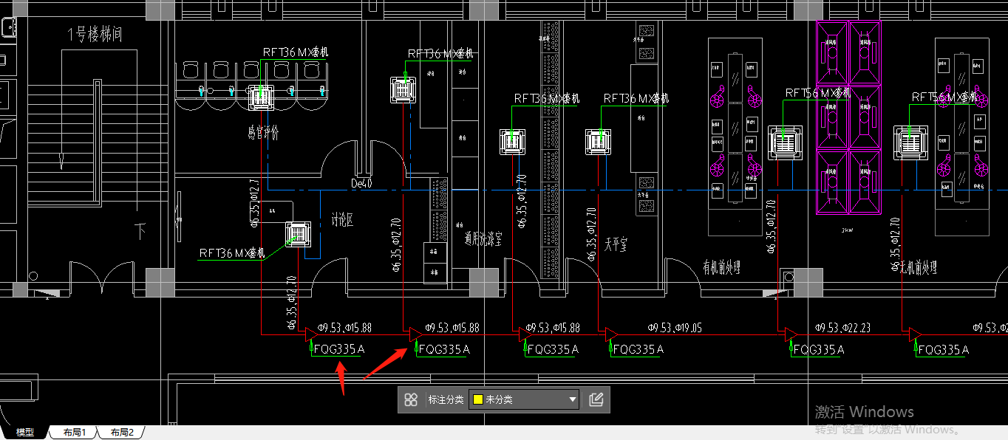Click the 1号楼梯间 room label
Screen dimensions: 1008x440
(95, 34)
